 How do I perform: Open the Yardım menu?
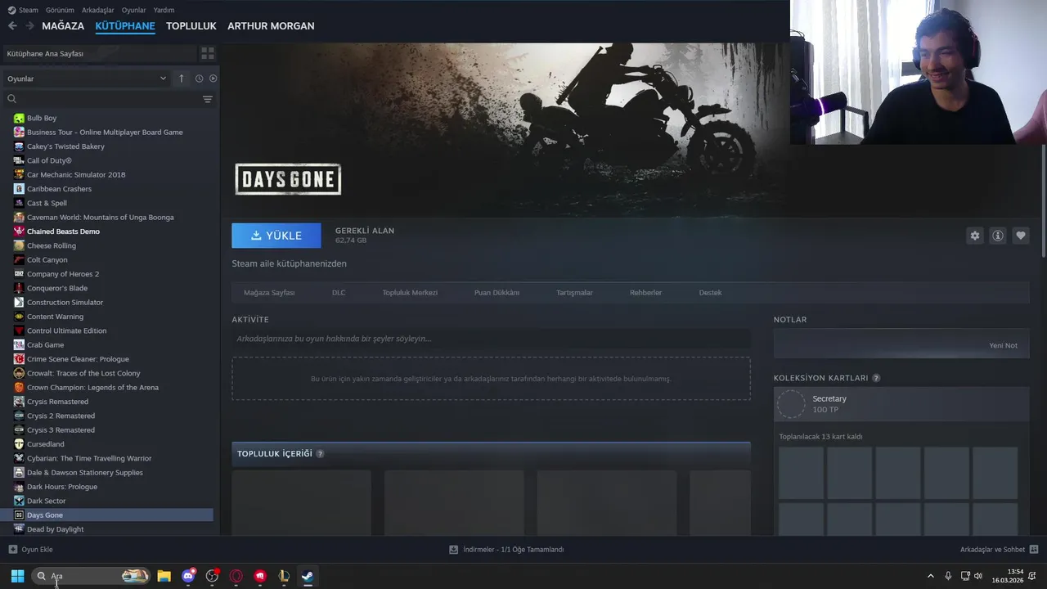[x=164, y=10]
